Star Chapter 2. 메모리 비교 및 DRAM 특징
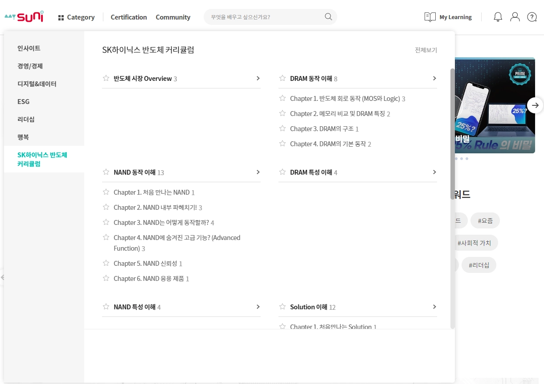This screenshot has width=544, height=384. click(282, 113)
